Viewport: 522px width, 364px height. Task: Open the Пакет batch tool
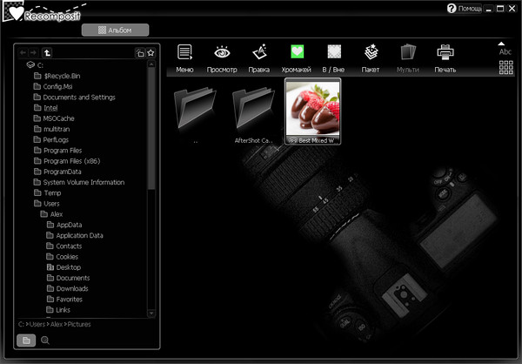click(x=371, y=58)
